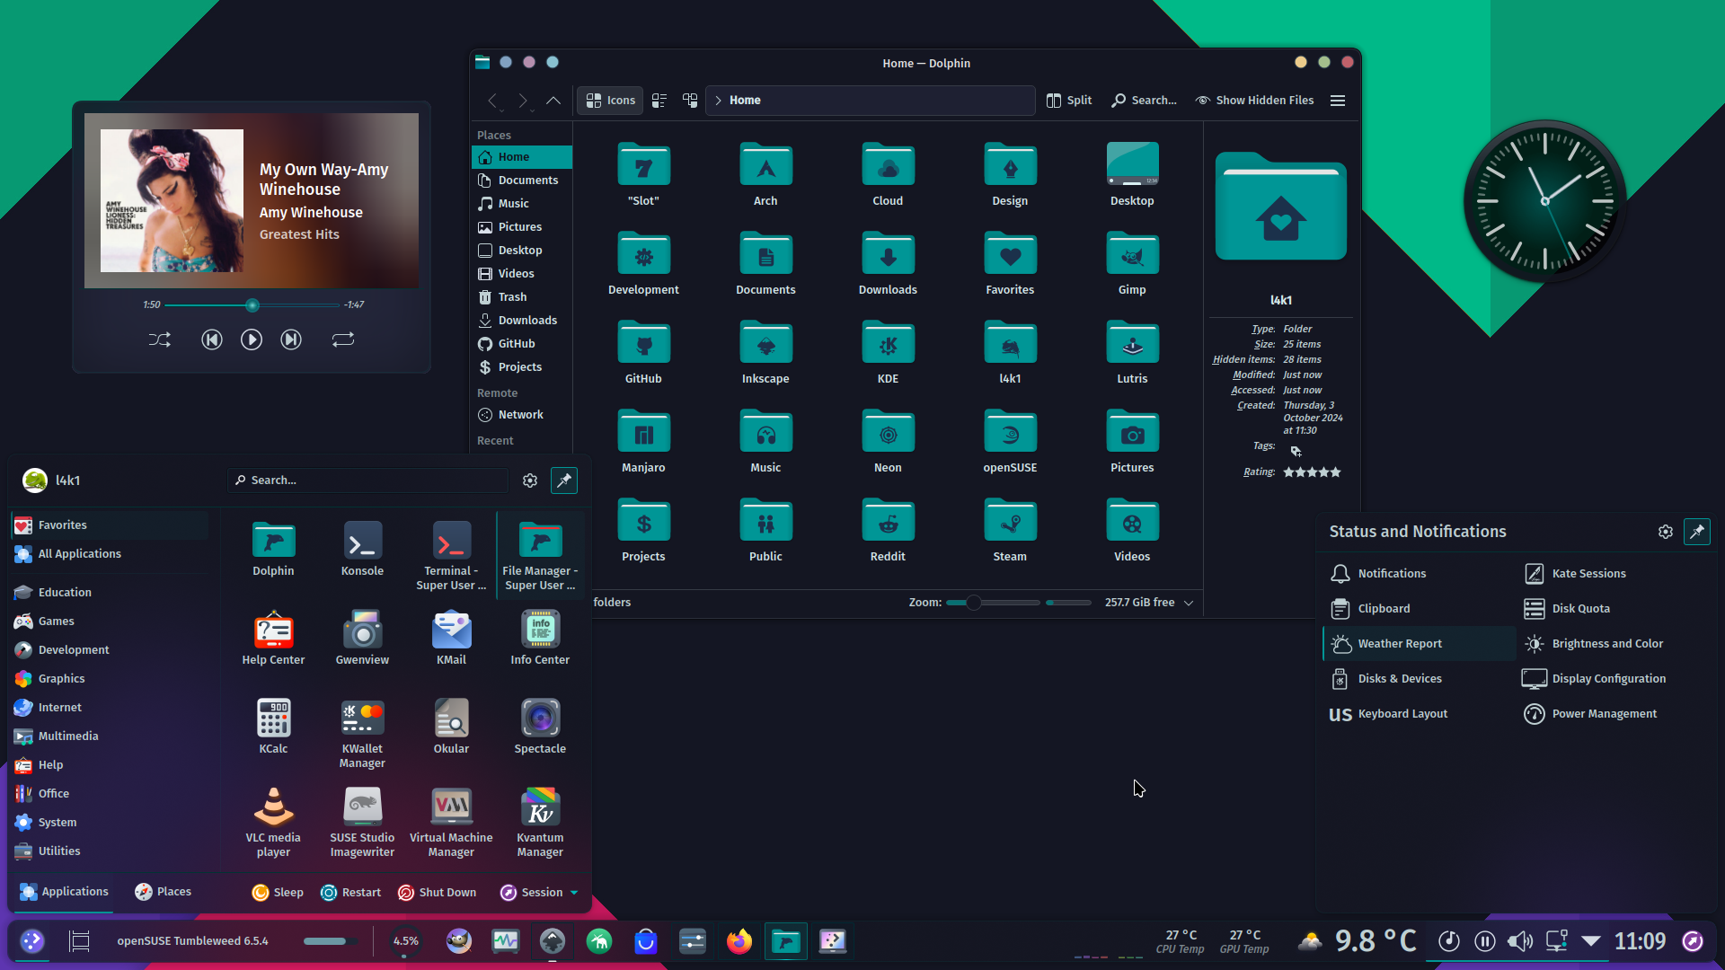1725x970 pixels.
Task: Toggle repeat in the music player
Action: [x=342, y=339]
